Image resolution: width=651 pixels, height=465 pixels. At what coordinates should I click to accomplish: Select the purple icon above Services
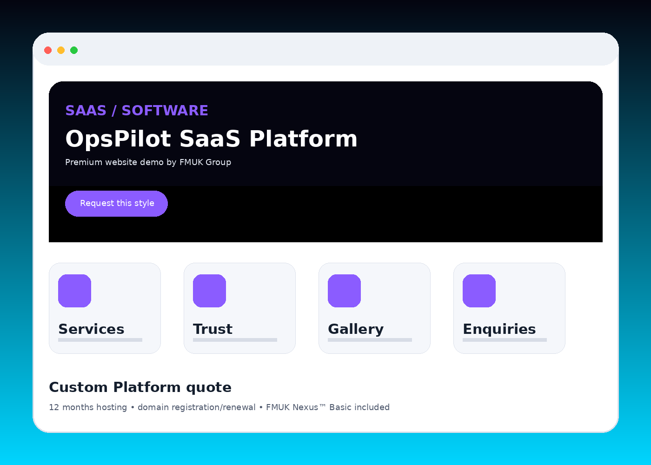[x=74, y=291]
